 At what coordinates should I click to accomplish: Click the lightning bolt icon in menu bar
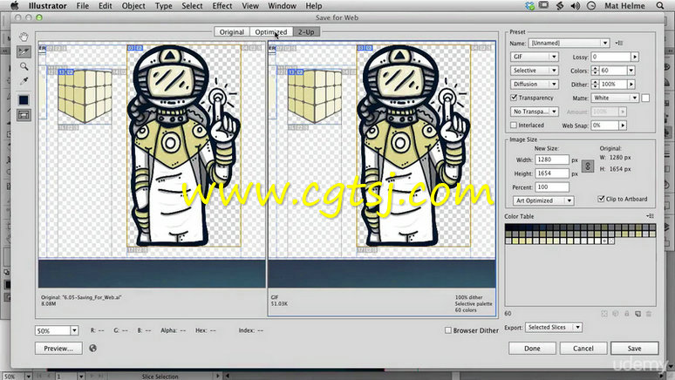point(560,5)
